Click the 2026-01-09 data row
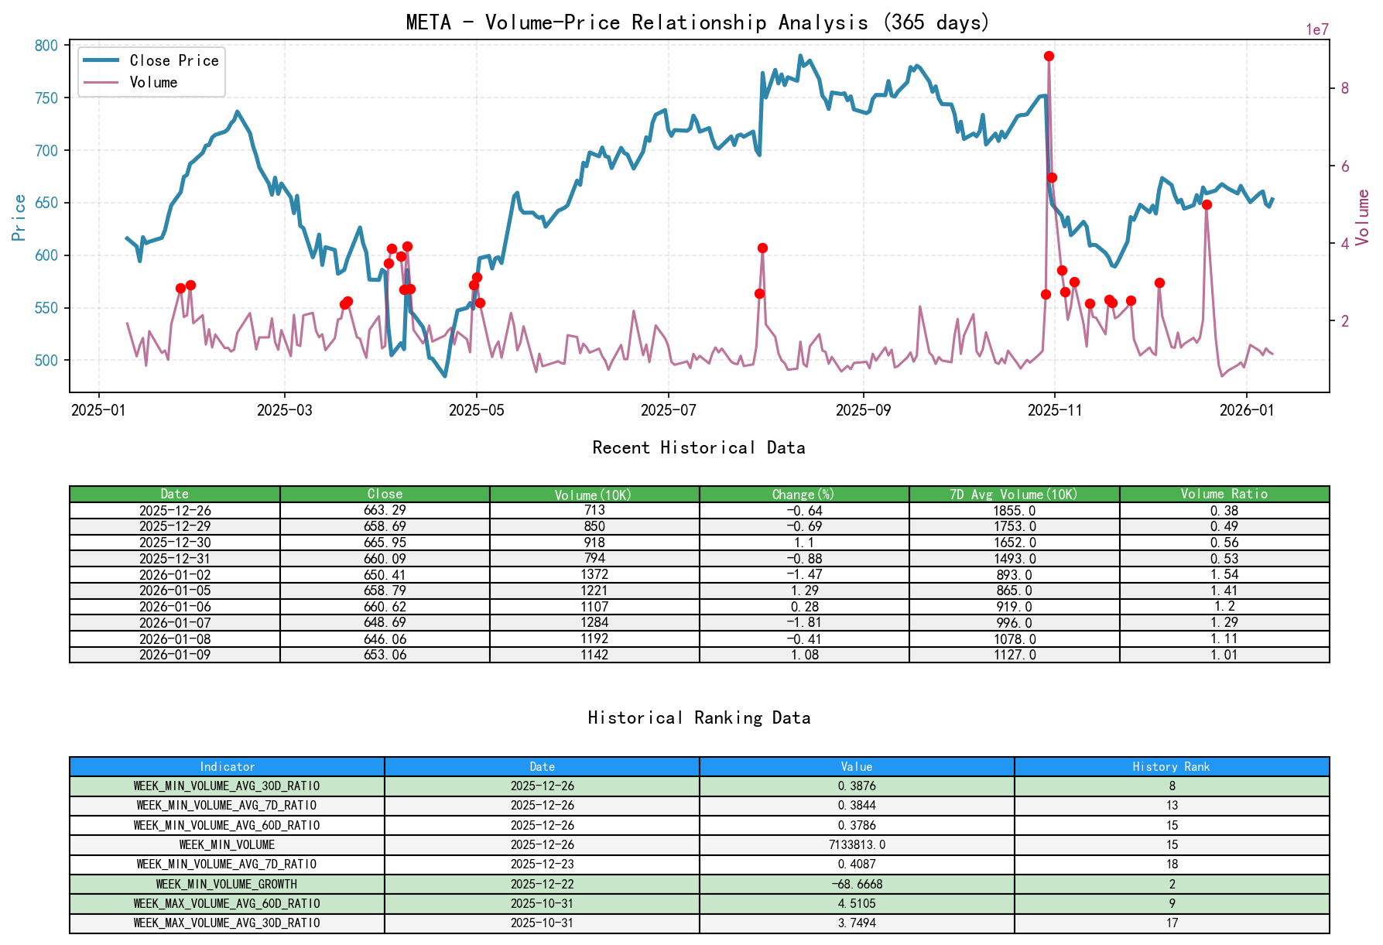The width and height of the screenshot is (1383, 945). (x=175, y=654)
